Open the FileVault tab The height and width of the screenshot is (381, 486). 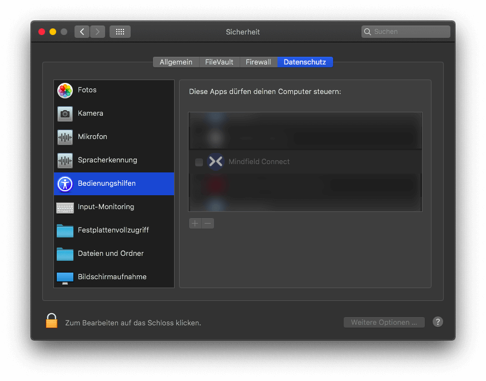click(219, 62)
